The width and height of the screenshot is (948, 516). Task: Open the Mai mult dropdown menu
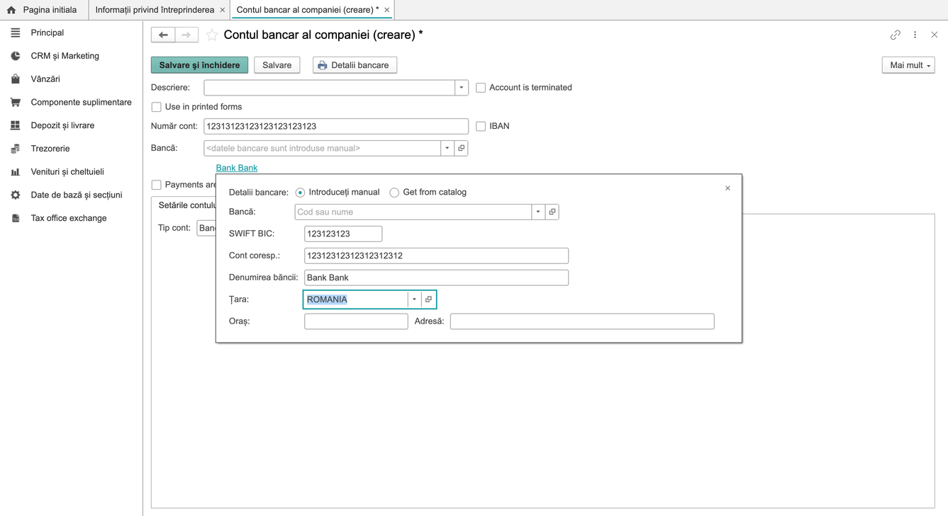pos(908,65)
